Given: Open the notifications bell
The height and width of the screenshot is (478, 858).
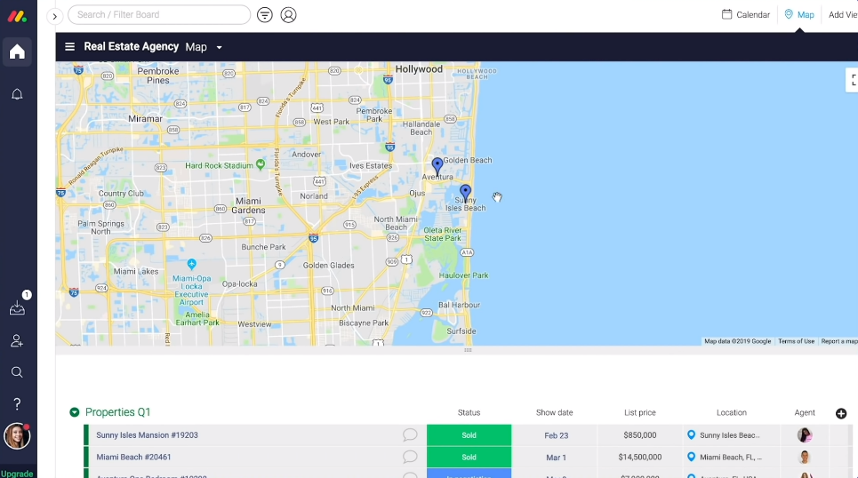Looking at the screenshot, I should click(17, 94).
